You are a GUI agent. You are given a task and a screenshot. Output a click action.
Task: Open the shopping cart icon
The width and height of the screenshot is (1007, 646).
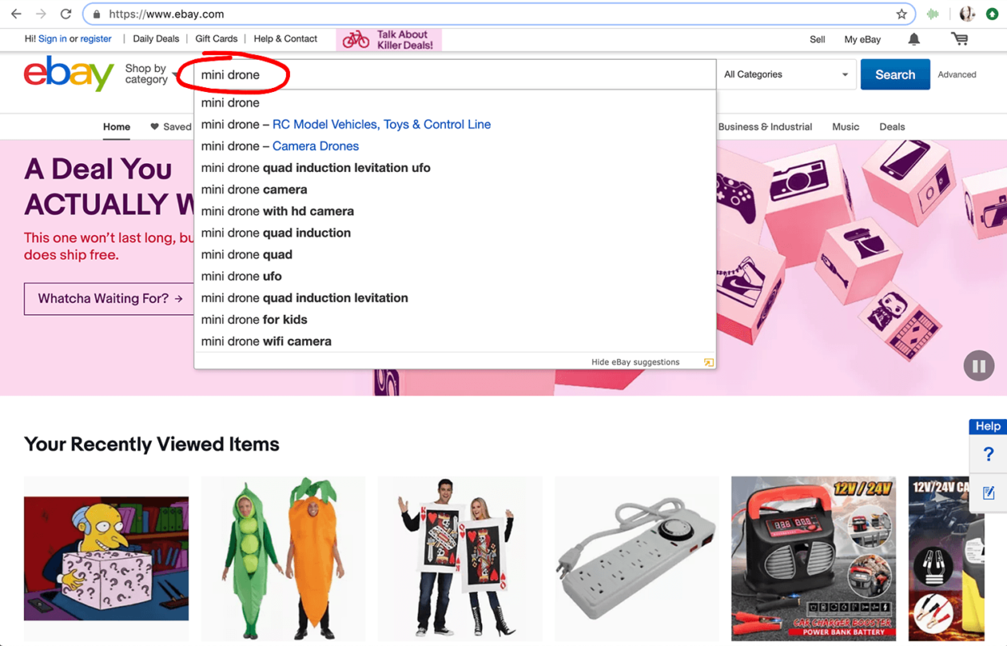959,39
